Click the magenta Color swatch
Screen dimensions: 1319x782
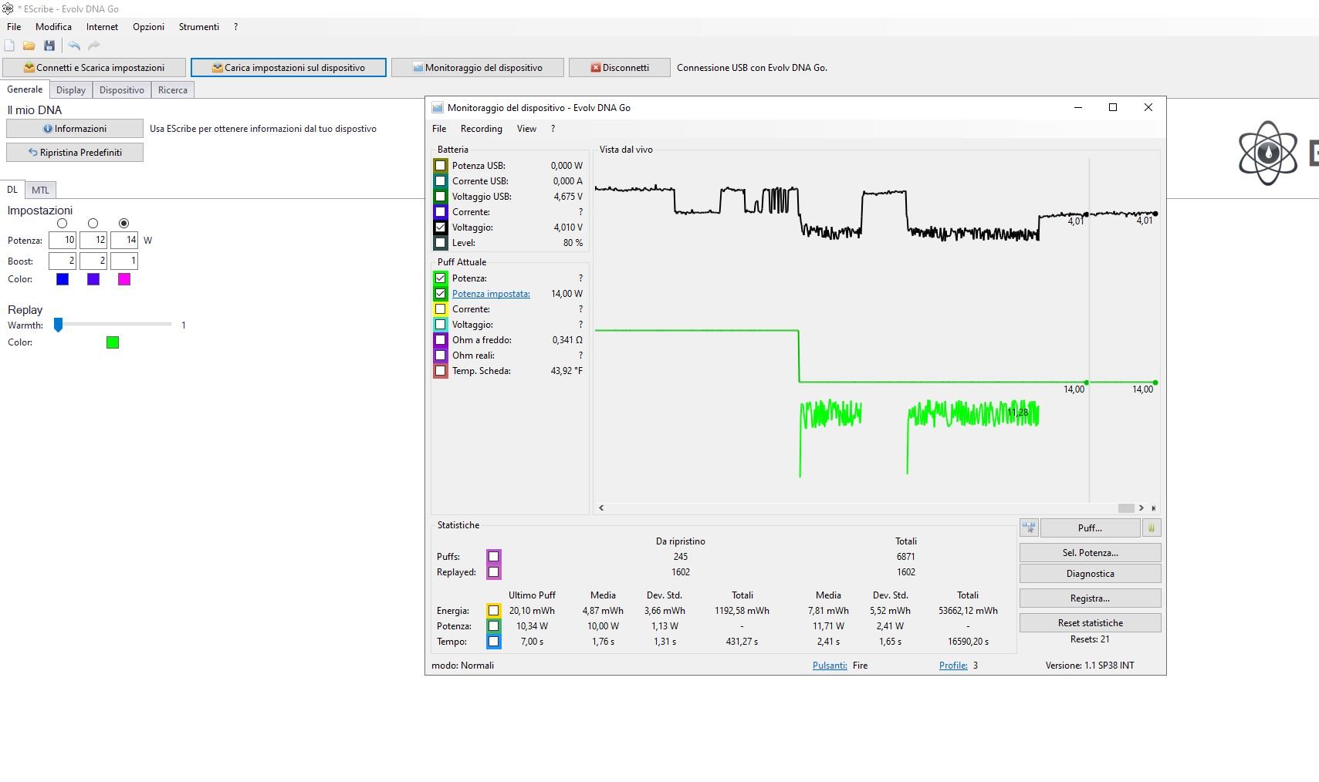tap(124, 279)
